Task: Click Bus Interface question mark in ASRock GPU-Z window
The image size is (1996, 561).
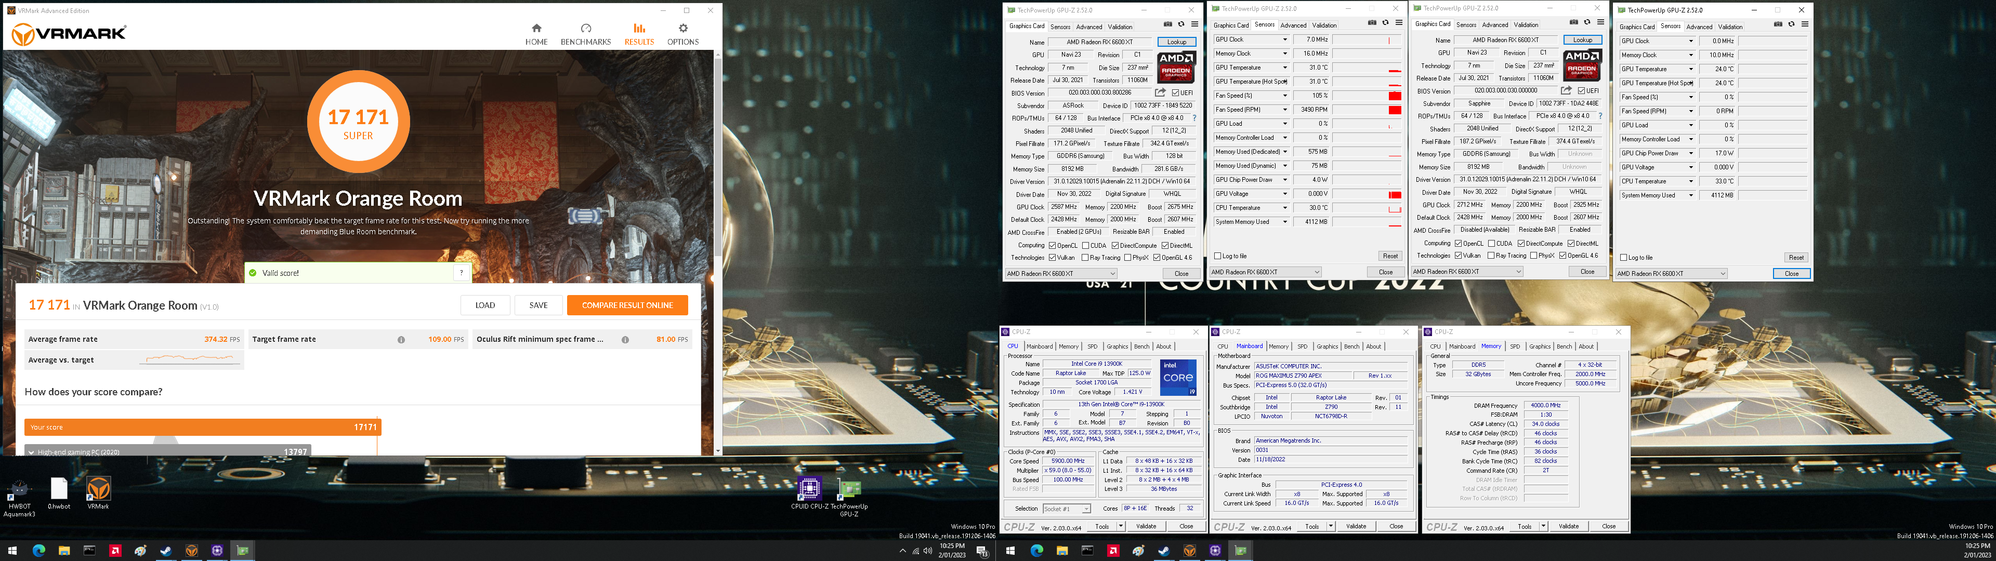Action: [x=1194, y=118]
